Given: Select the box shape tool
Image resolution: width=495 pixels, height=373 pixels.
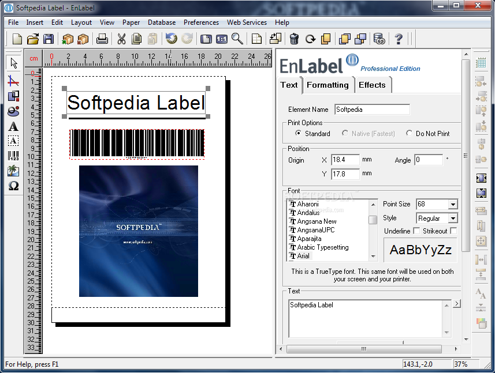Looking at the screenshot, I should pos(13,96).
